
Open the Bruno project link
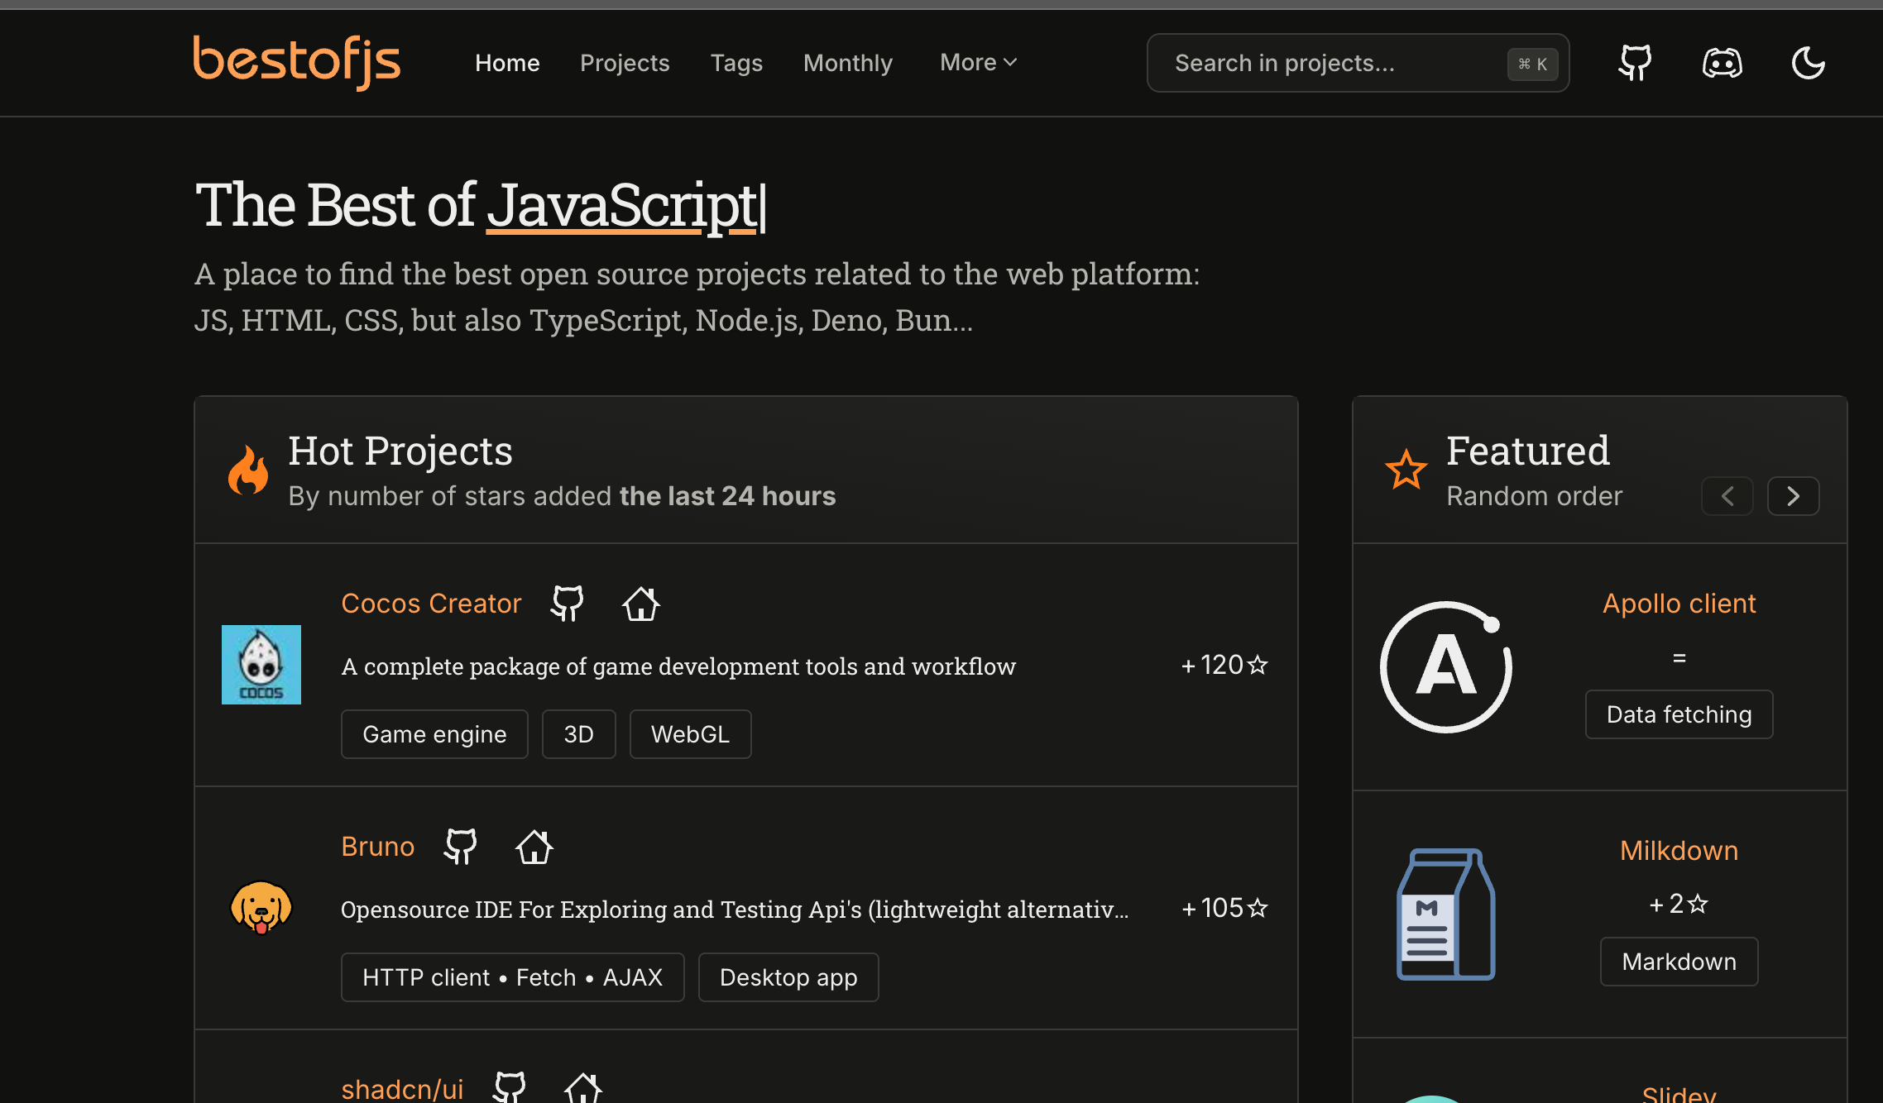(x=377, y=847)
